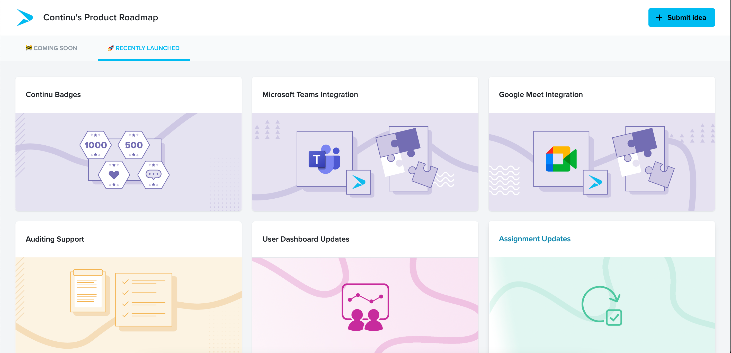The image size is (731, 353).
Task: Click the 500 points hexagon badge
Action: pos(134,145)
